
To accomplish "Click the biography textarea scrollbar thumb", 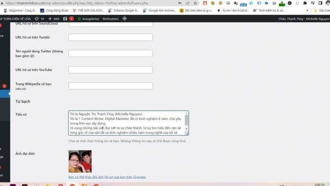I will (x=187, y=120).
